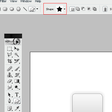Screen dimensions: 112x112
Task: Select the Horizontal Type tool
Action: point(17,95)
